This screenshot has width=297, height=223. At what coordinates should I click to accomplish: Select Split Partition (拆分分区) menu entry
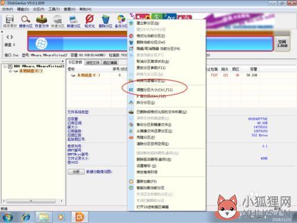point(146,103)
